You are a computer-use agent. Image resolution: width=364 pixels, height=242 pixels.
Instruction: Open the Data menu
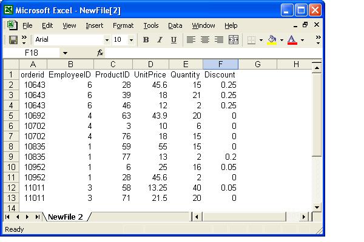175,25
